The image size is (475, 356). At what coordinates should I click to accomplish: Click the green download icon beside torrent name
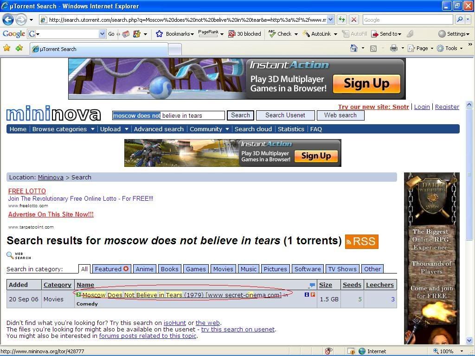79,294
